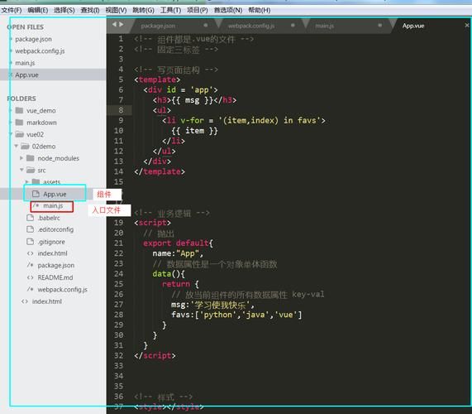This screenshot has width=472, height=414.
Task: Click the README.md code file icon
Action: [x=30, y=277]
